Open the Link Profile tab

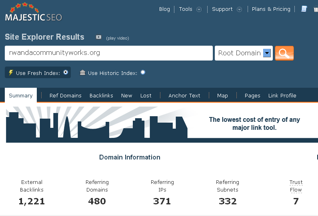282,95
